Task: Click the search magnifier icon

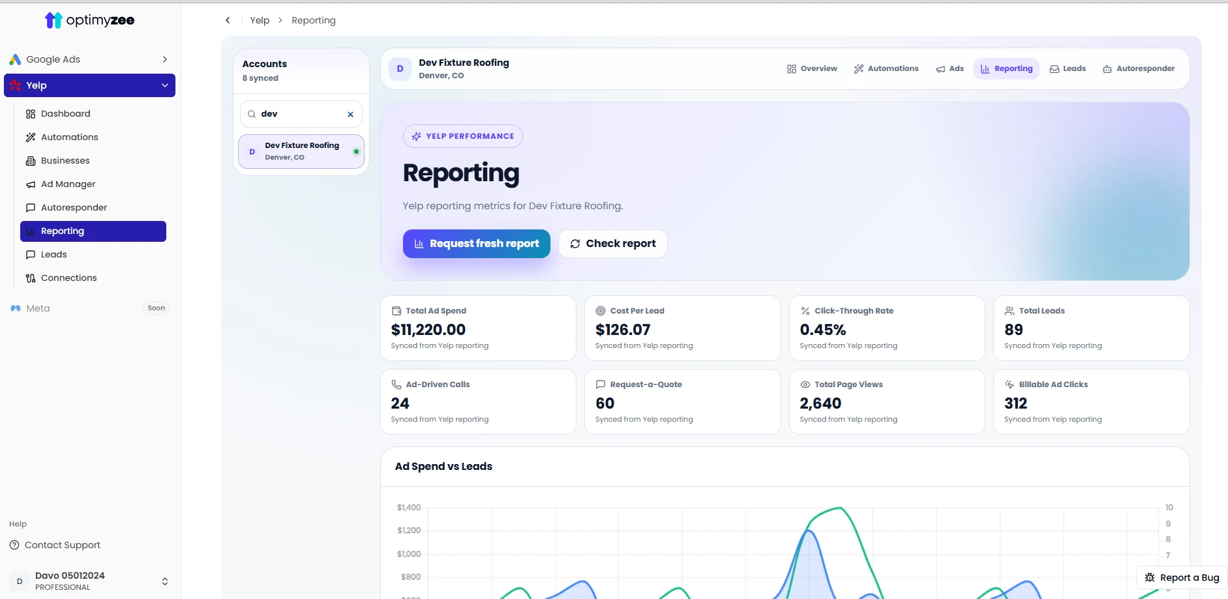Action: click(252, 114)
